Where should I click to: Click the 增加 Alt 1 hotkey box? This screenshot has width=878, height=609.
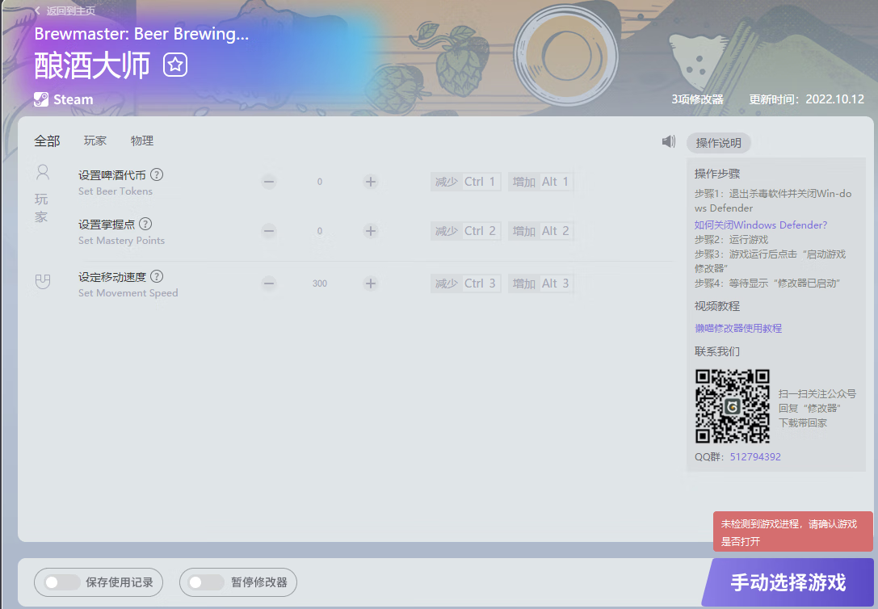point(541,182)
